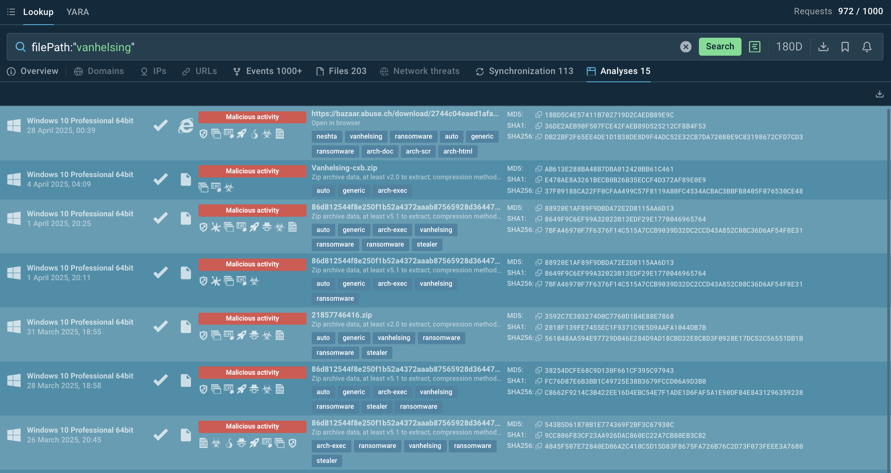
Task: Copy SHA256 of Vanhelsing-cxb.zip analysis
Action: (x=539, y=191)
